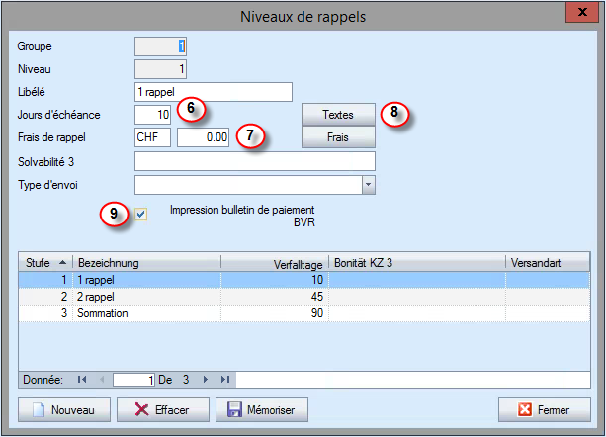Click the Versandart column header
This screenshot has height=437, width=606.
pyautogui.click(x=548, y=263)
